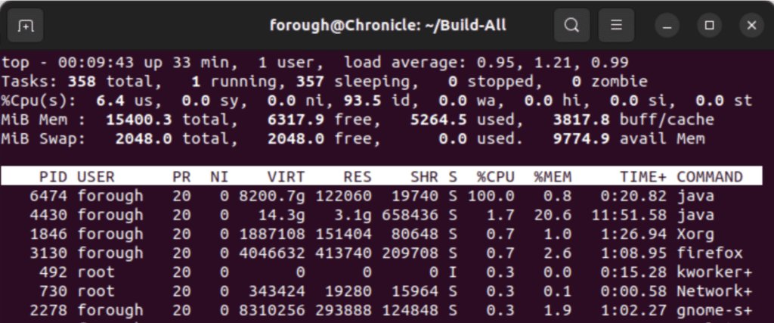Select the java process with PID 6474
The width and height of the screenshot is (774, 323).
[381, 196]
